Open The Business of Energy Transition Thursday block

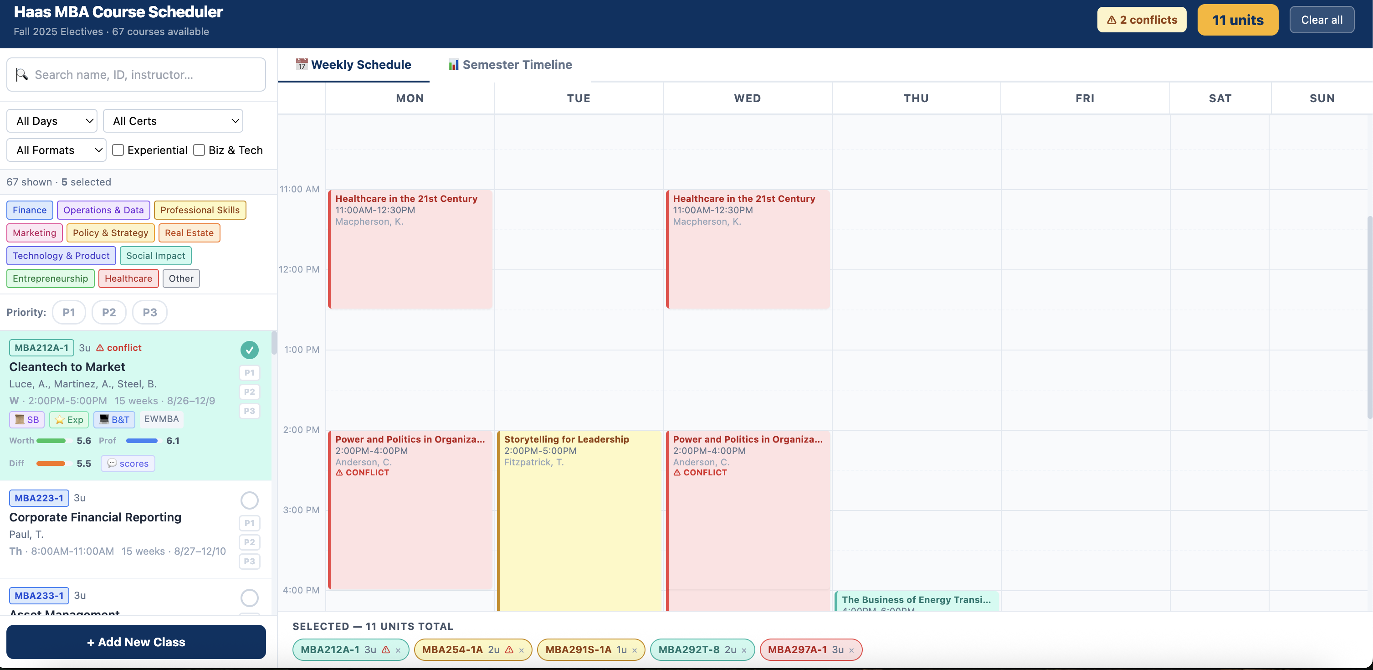916,601
